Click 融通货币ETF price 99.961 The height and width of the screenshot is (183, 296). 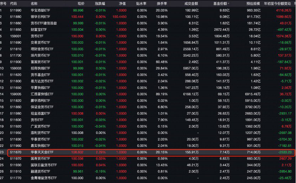(78, 172)
